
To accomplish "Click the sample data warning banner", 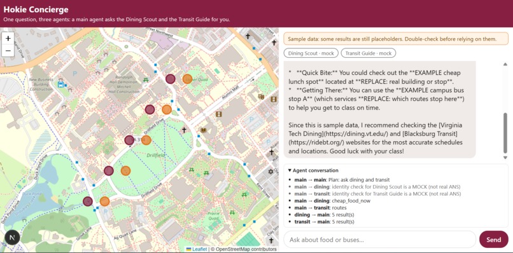I will pos(396,39).
